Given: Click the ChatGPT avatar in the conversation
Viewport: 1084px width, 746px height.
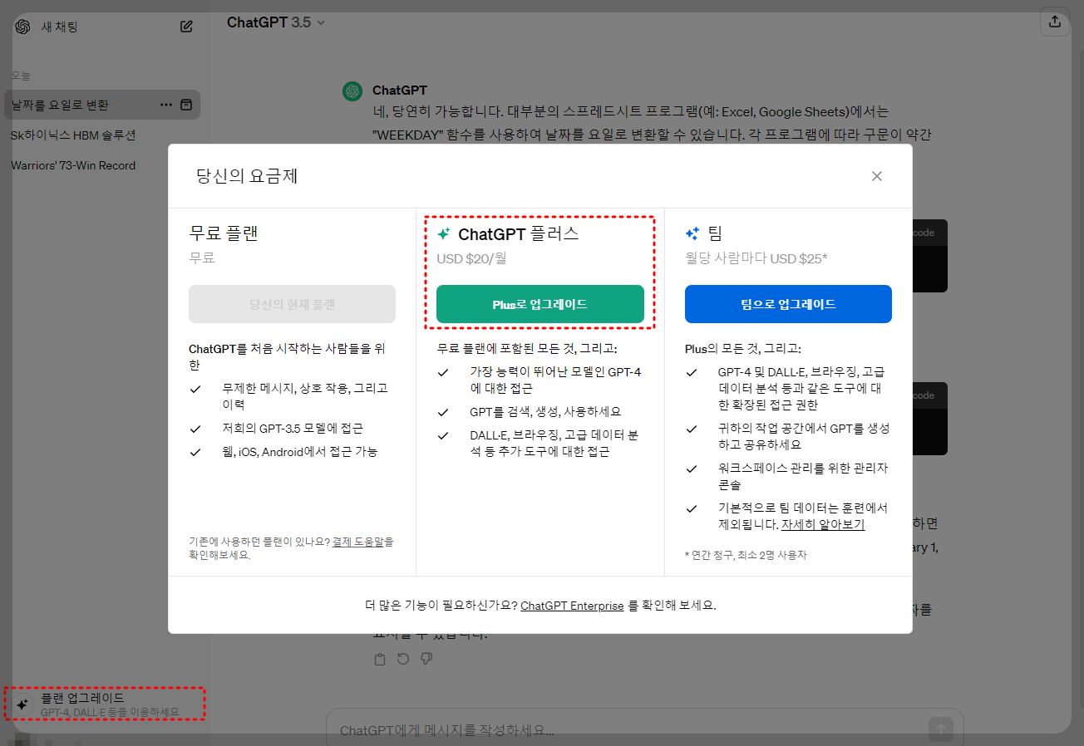Looking at the screenshot, I should [352, 91].
